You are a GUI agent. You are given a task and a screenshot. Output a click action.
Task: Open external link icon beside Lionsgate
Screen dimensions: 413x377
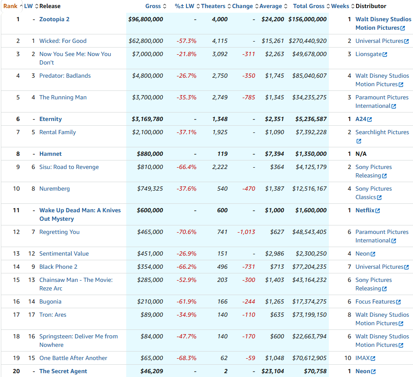(x=385, y=55)
